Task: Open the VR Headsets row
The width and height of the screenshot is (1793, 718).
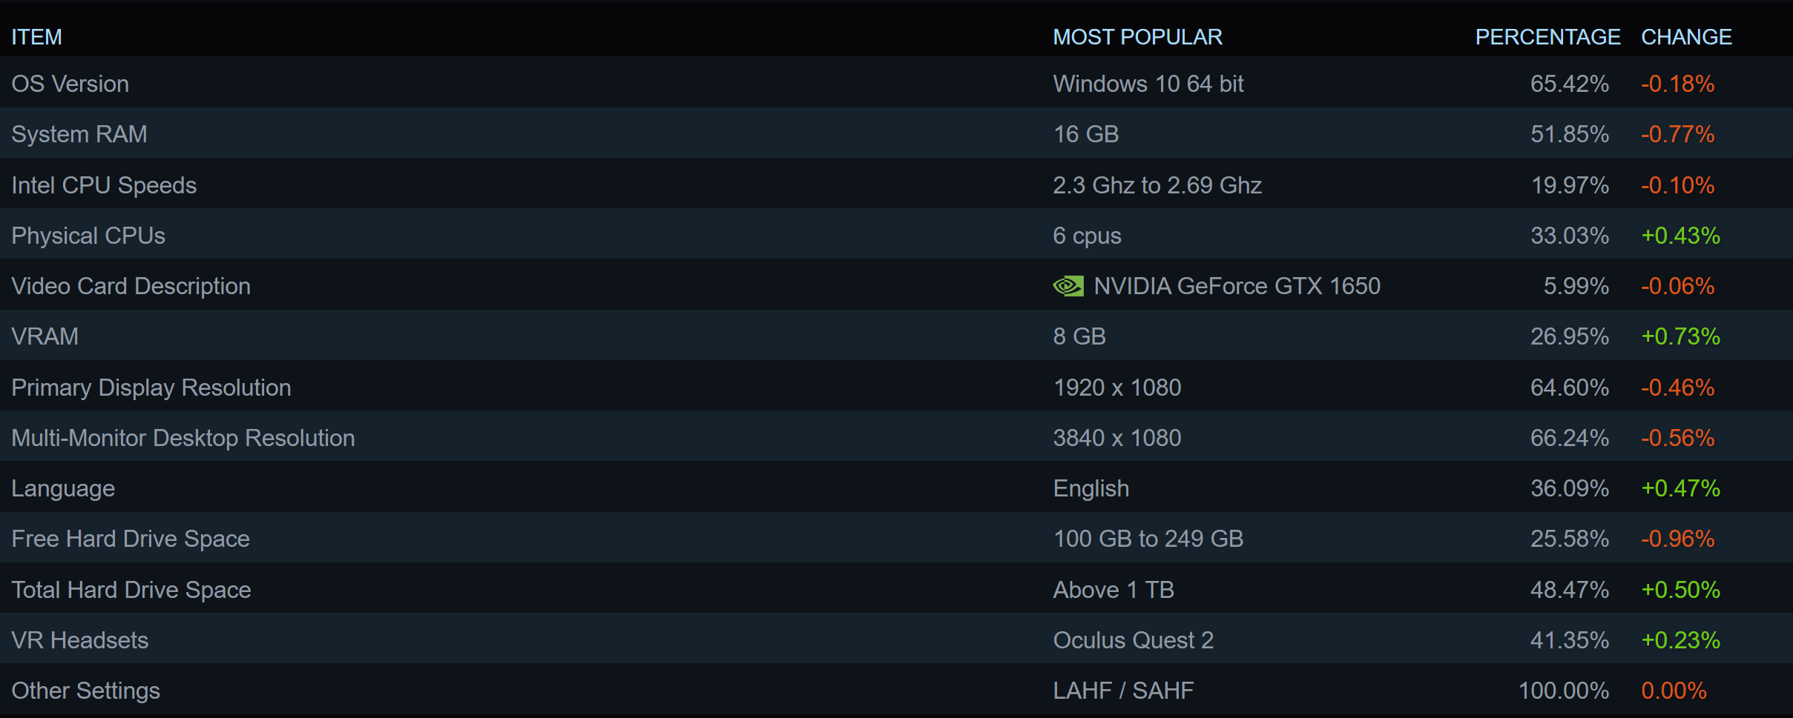Action: [x=80, y=640]
